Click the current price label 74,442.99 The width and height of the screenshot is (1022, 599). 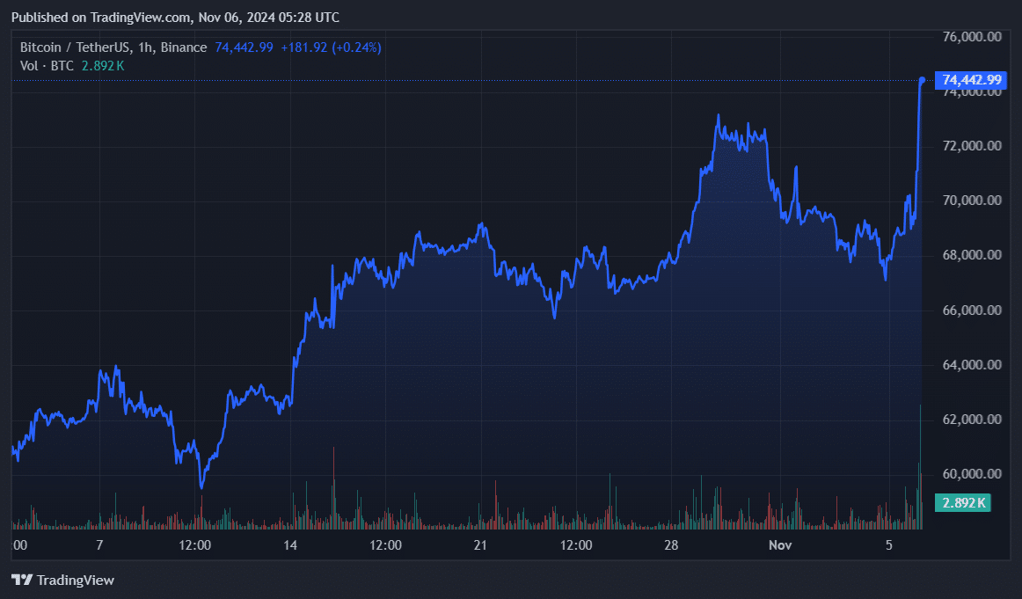[971, 79]
